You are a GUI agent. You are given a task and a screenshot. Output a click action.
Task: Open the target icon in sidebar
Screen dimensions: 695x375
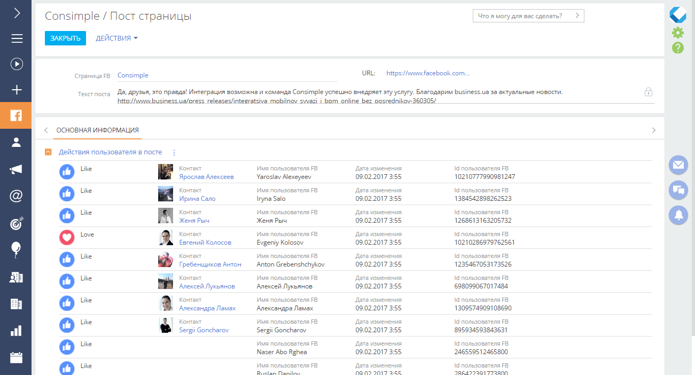click(17, 223)
